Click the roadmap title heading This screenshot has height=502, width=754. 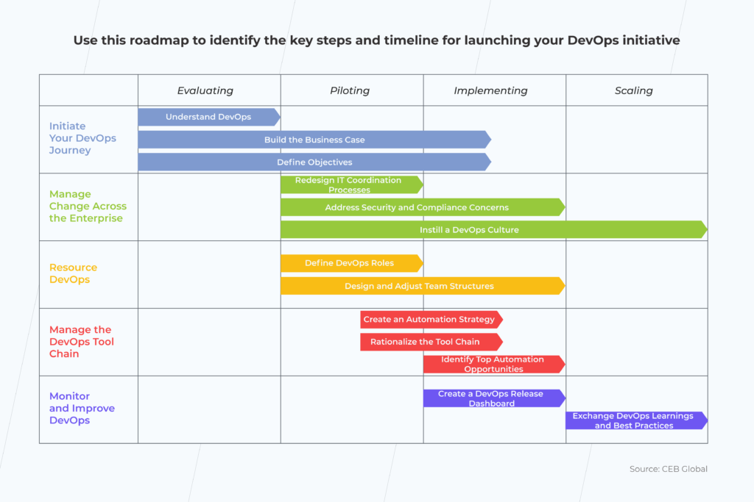pyautogui.click(x=376, y=40)
